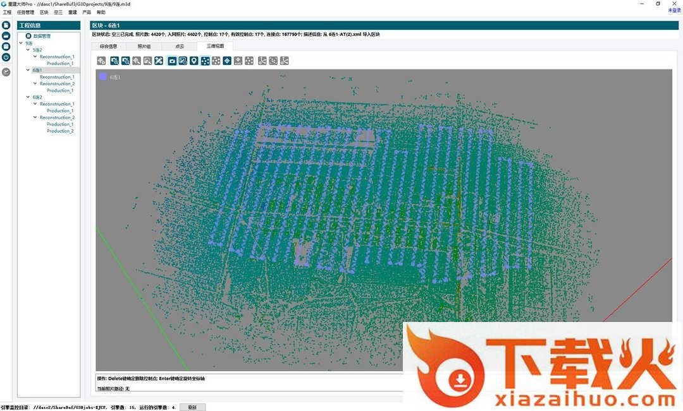683x411 pixels.
Task: Click the crosshair target icon in toolbar
Action: [227, 61]
